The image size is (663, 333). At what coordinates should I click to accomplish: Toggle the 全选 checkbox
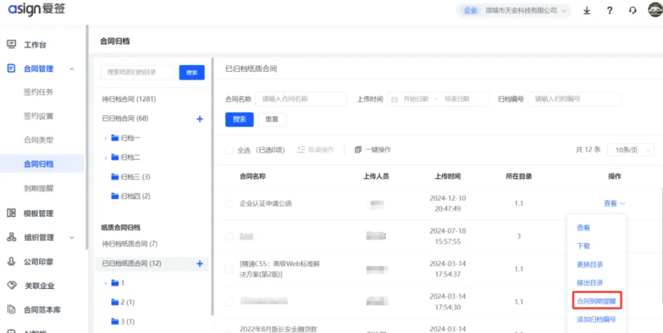pyautogui.click(x=229, y=150)
